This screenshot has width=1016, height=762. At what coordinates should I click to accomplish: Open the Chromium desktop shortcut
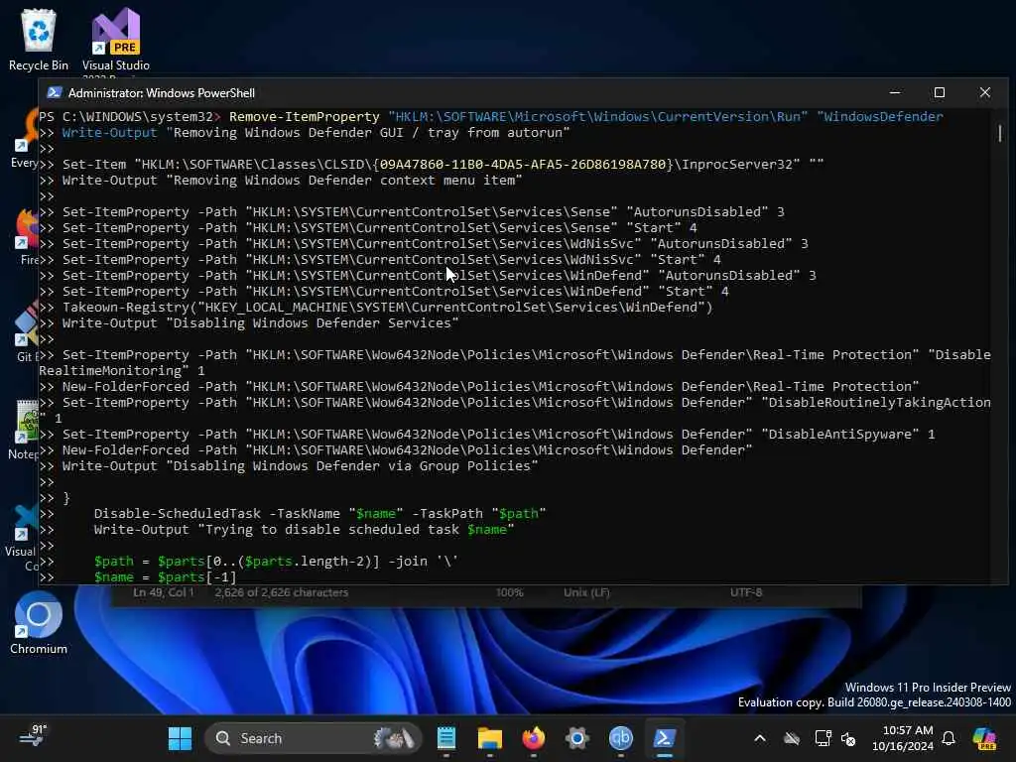39,623
